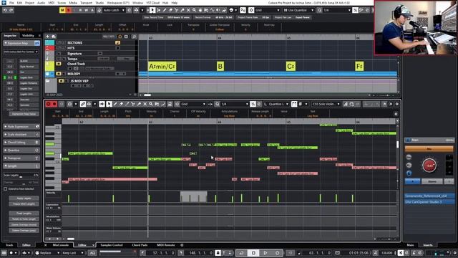
Task: Toggle the transport Cycle loop button
Action: 242,253
